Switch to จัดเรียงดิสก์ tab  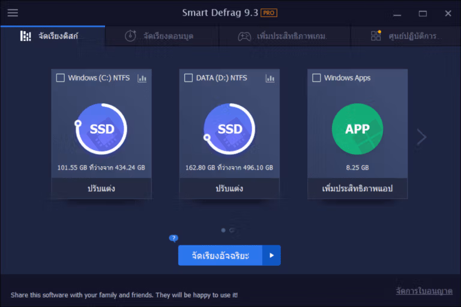tap(53, 36)
